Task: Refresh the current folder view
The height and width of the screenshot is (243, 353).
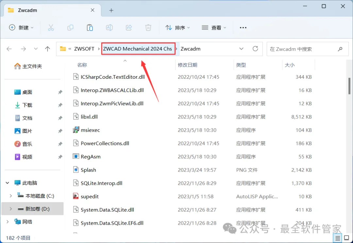Action: [255, 49]
